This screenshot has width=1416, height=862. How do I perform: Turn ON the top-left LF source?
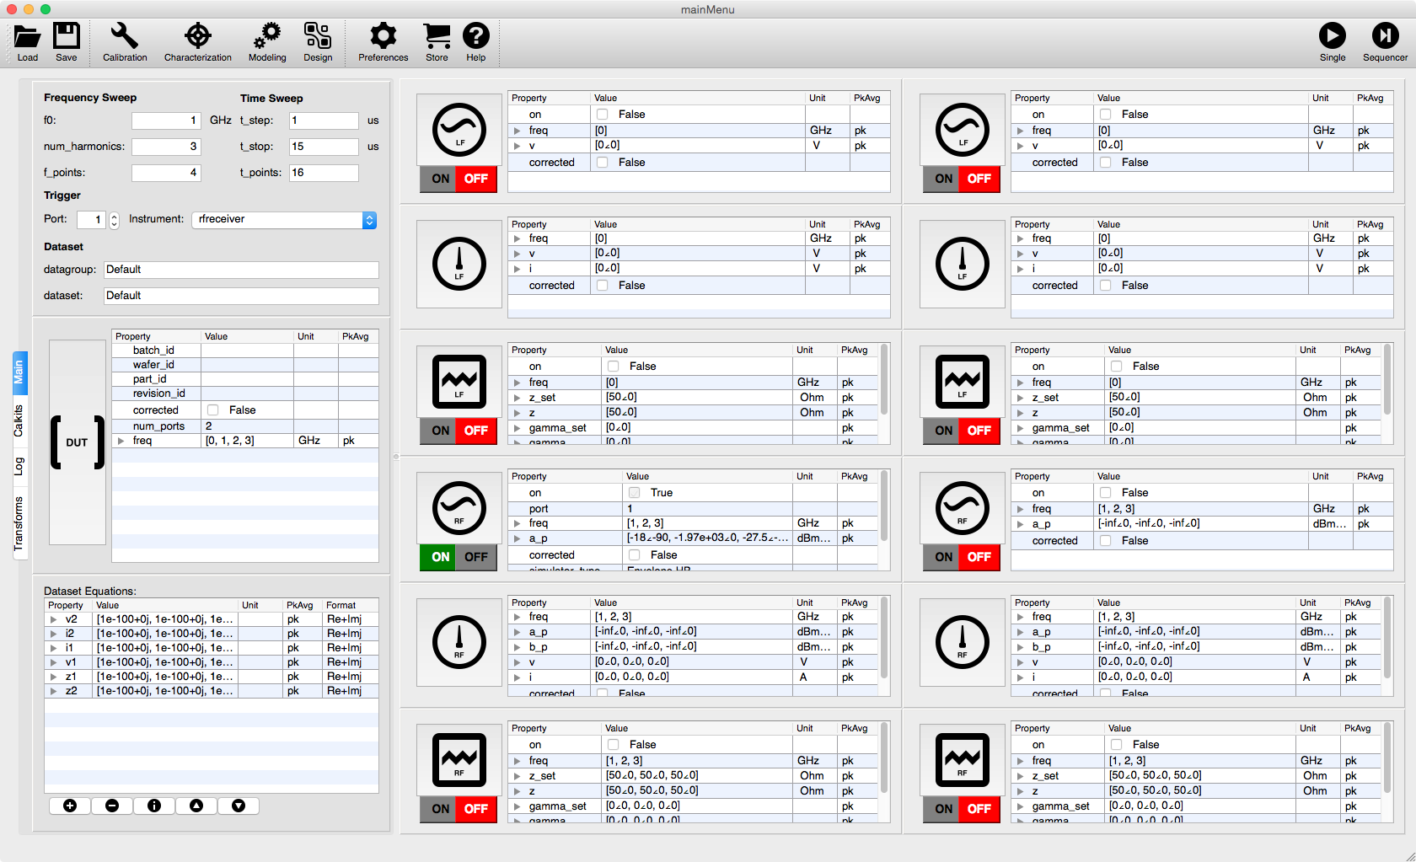[440, 179]
